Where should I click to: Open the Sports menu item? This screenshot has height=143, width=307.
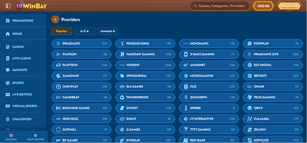coord(24,83)
